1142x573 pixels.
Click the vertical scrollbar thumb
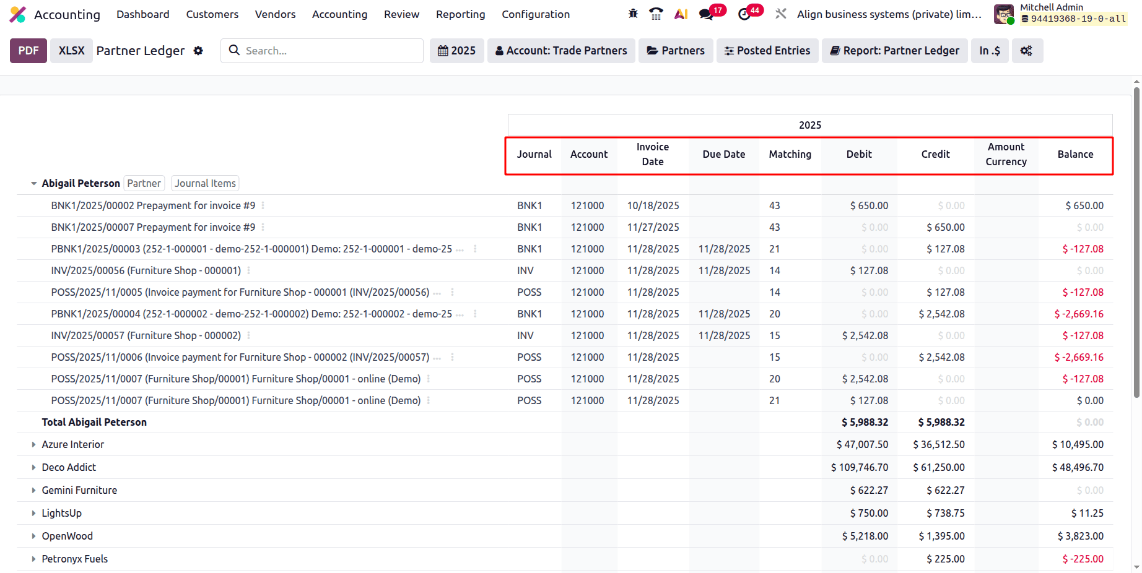[1136, 243]
